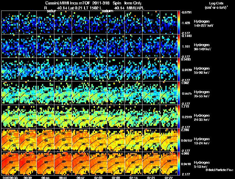The height and width of the screenshot is (179, 235).
Task: Click the 06:45 time label
Action: click(46, 178)
